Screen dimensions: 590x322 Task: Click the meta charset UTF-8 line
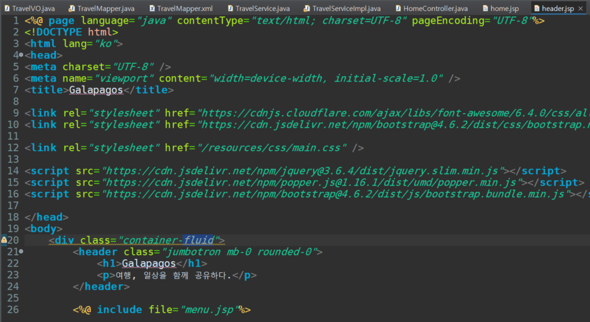click(98, 67)
